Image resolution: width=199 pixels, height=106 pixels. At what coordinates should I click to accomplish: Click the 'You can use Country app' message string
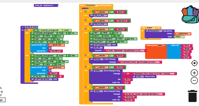144,94
